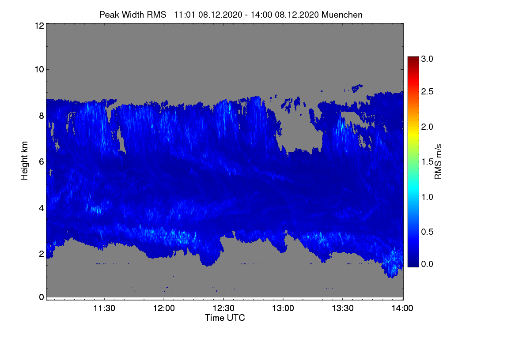The height and width of the screenshot is (353, 530).
Task: Click the colorbar value 1.5
Action: (x=428, y=162)
